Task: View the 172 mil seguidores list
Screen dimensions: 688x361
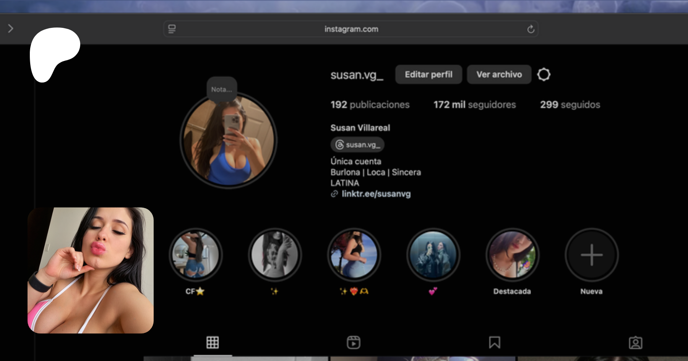Action: [x=474, y=105]
